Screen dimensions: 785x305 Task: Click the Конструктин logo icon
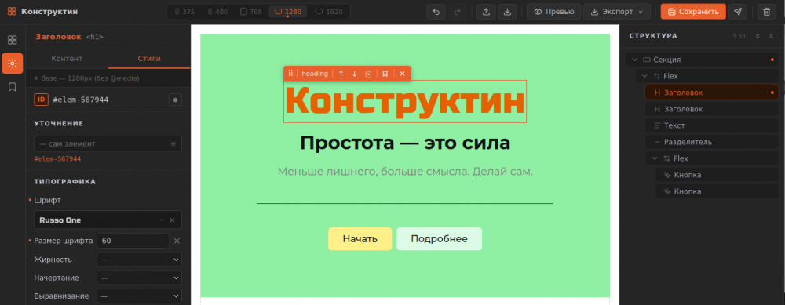[12, 12]
